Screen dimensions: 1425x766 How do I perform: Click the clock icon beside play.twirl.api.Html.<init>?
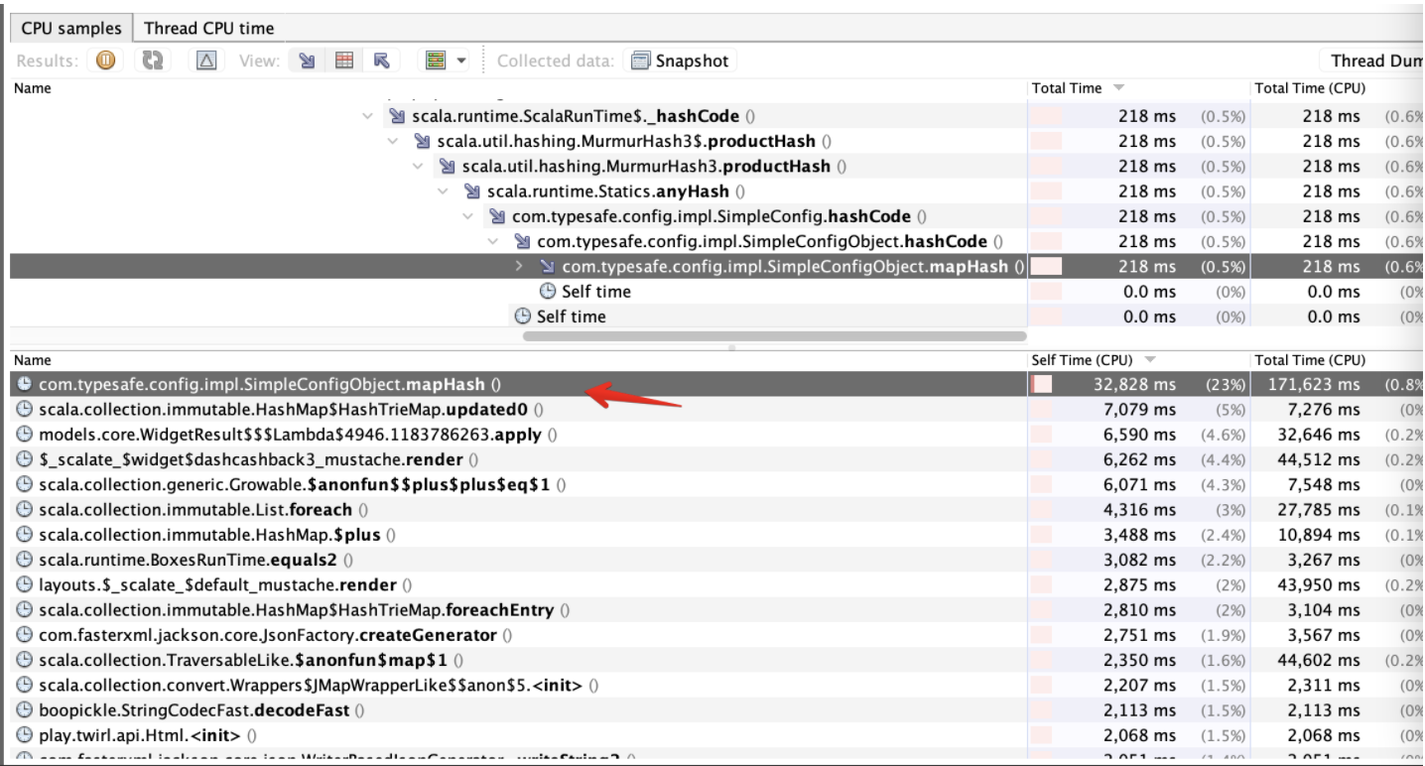(24, 734)
